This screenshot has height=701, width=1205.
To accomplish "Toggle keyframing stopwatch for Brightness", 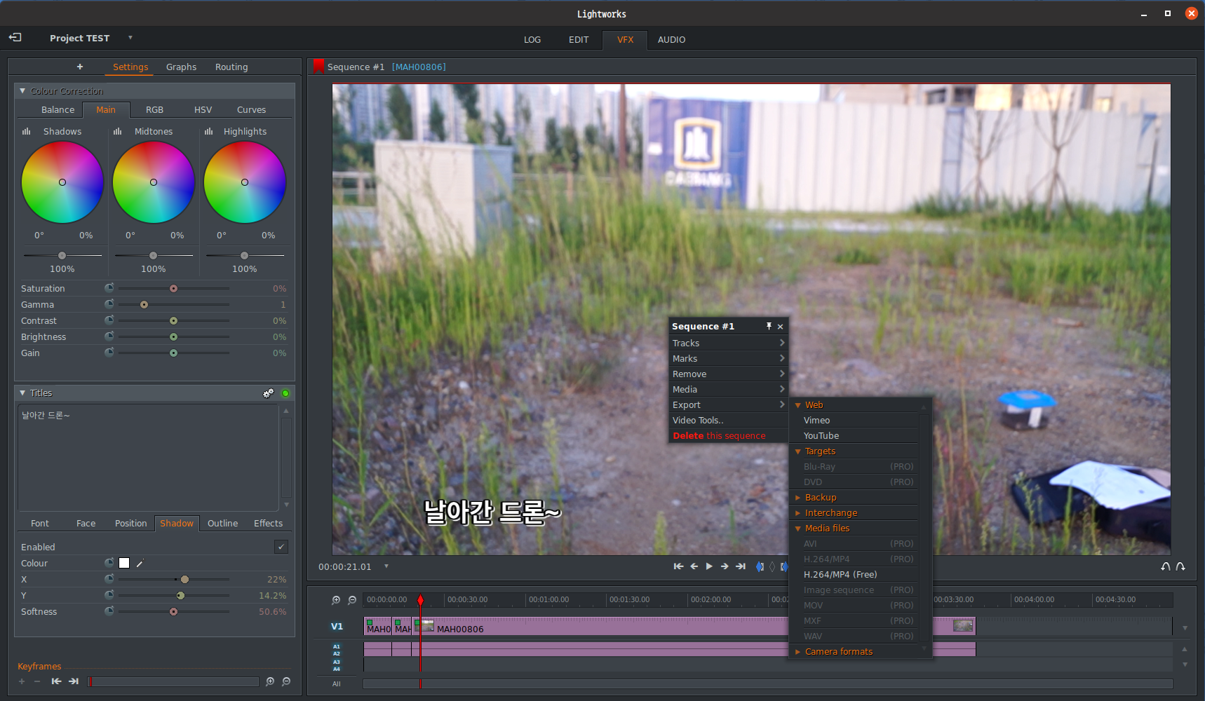I will [x=109, y=336].
